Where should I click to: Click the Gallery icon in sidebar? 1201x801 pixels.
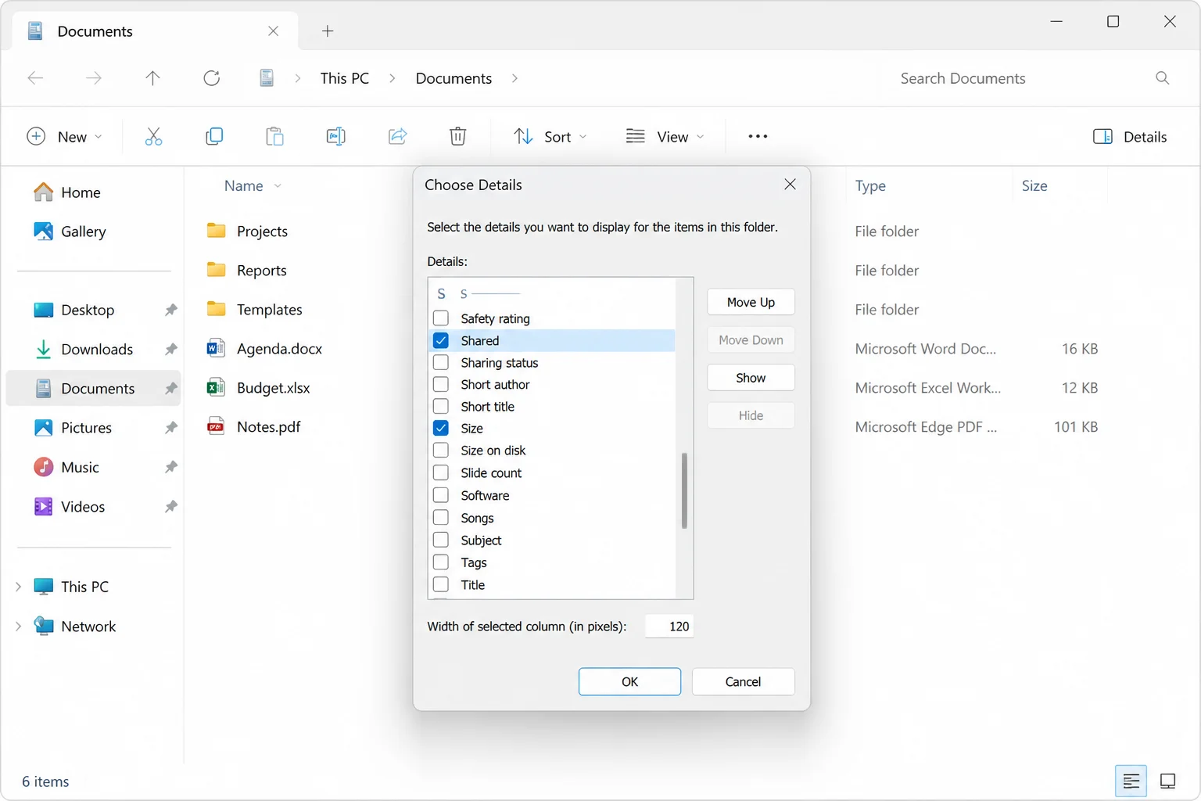44,231
